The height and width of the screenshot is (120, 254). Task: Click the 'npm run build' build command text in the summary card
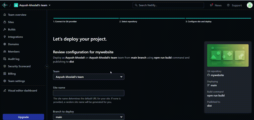pyautogui.click(x=216, y=95)
